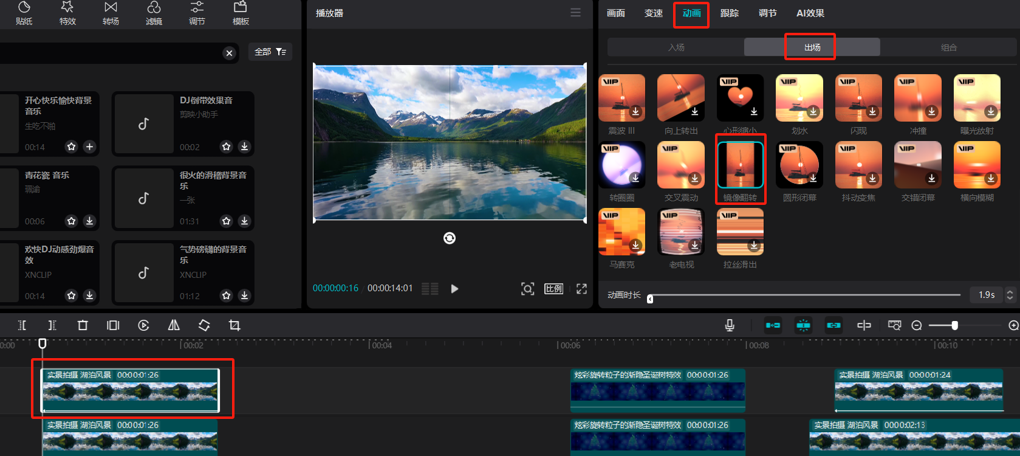Switch to the AI效果 tab
The image size is (1020, 456).
810,13
